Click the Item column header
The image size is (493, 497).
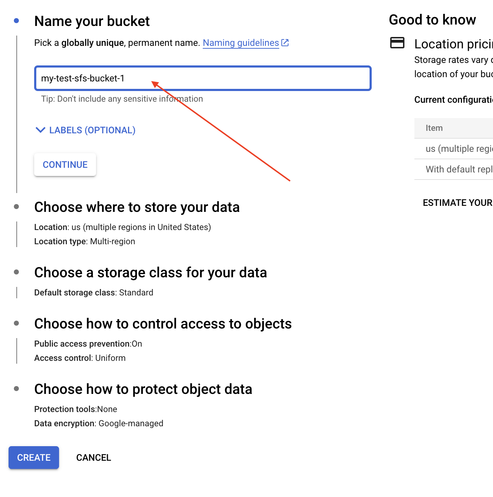[434, 128]
